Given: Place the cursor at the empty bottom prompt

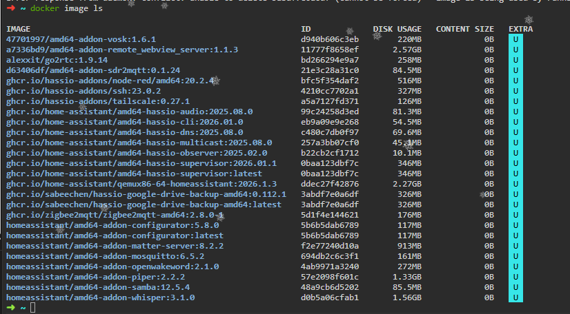Looking at the screenshot, I should coord(32,307).
